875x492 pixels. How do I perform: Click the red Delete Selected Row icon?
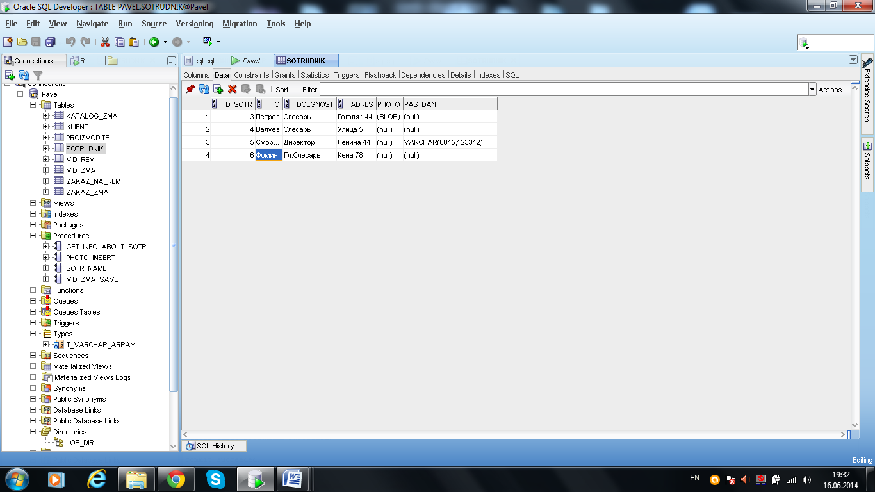coord(233,89)
